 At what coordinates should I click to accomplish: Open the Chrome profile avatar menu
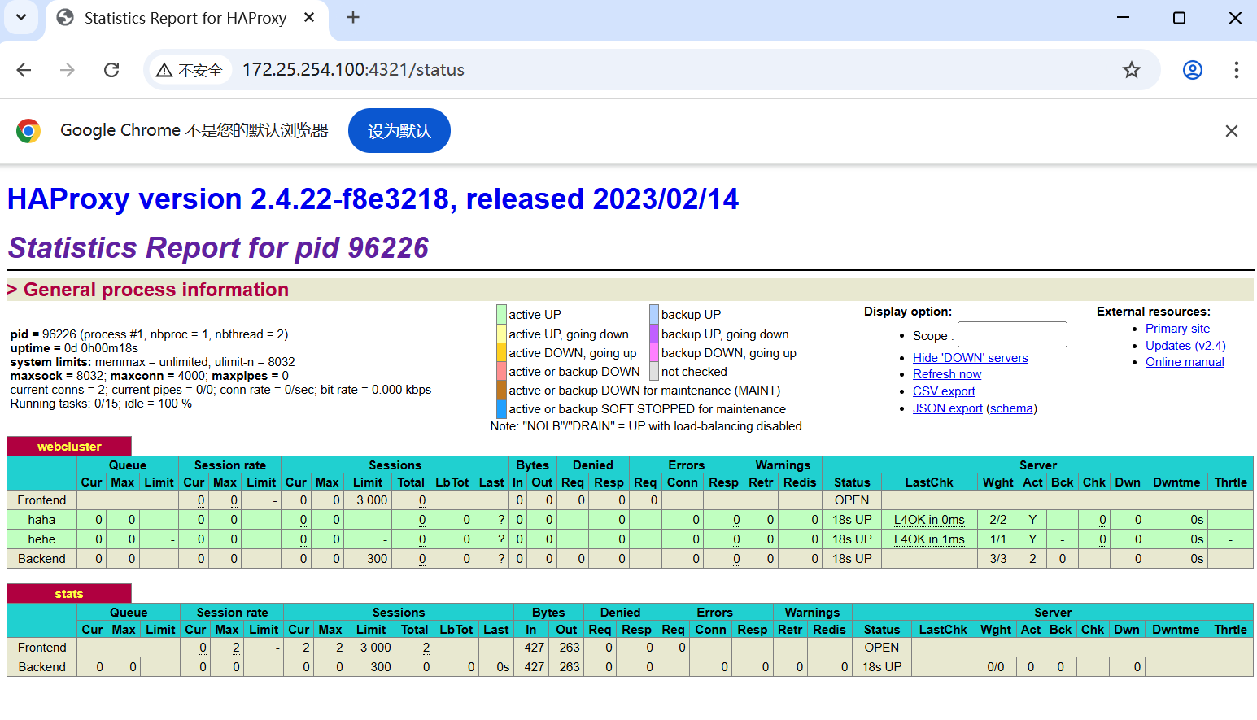click(1193, 70)
